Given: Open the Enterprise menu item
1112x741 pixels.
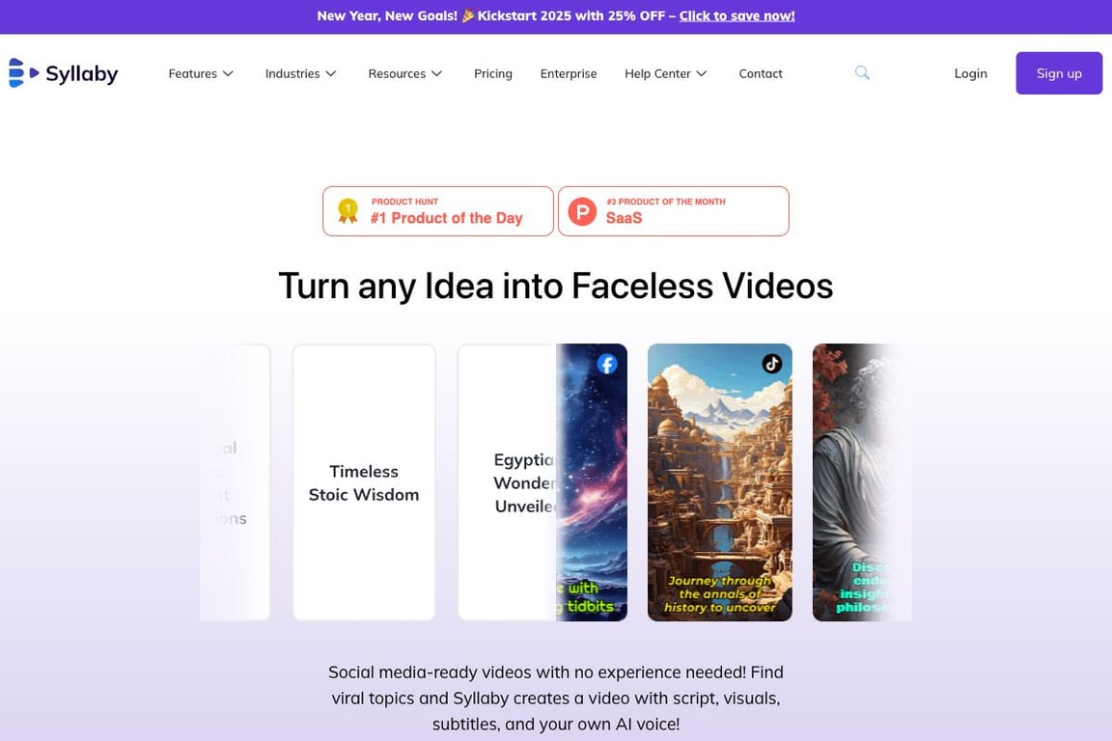Looking at the screenshot, I should 569,73.
